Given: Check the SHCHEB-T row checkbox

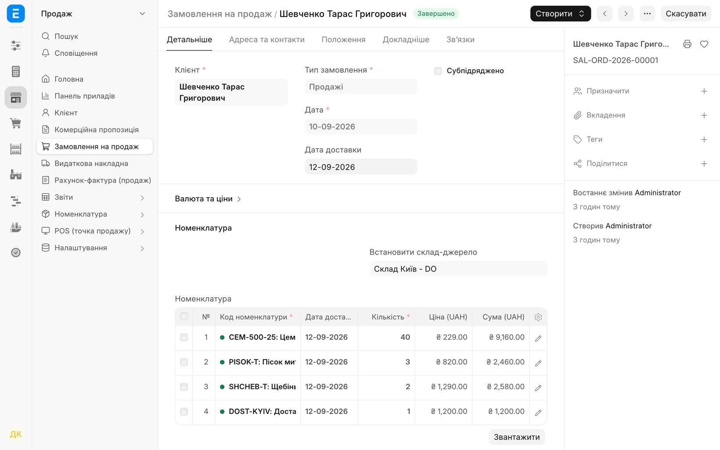Looking at the screenshot, I should (184, 387).
